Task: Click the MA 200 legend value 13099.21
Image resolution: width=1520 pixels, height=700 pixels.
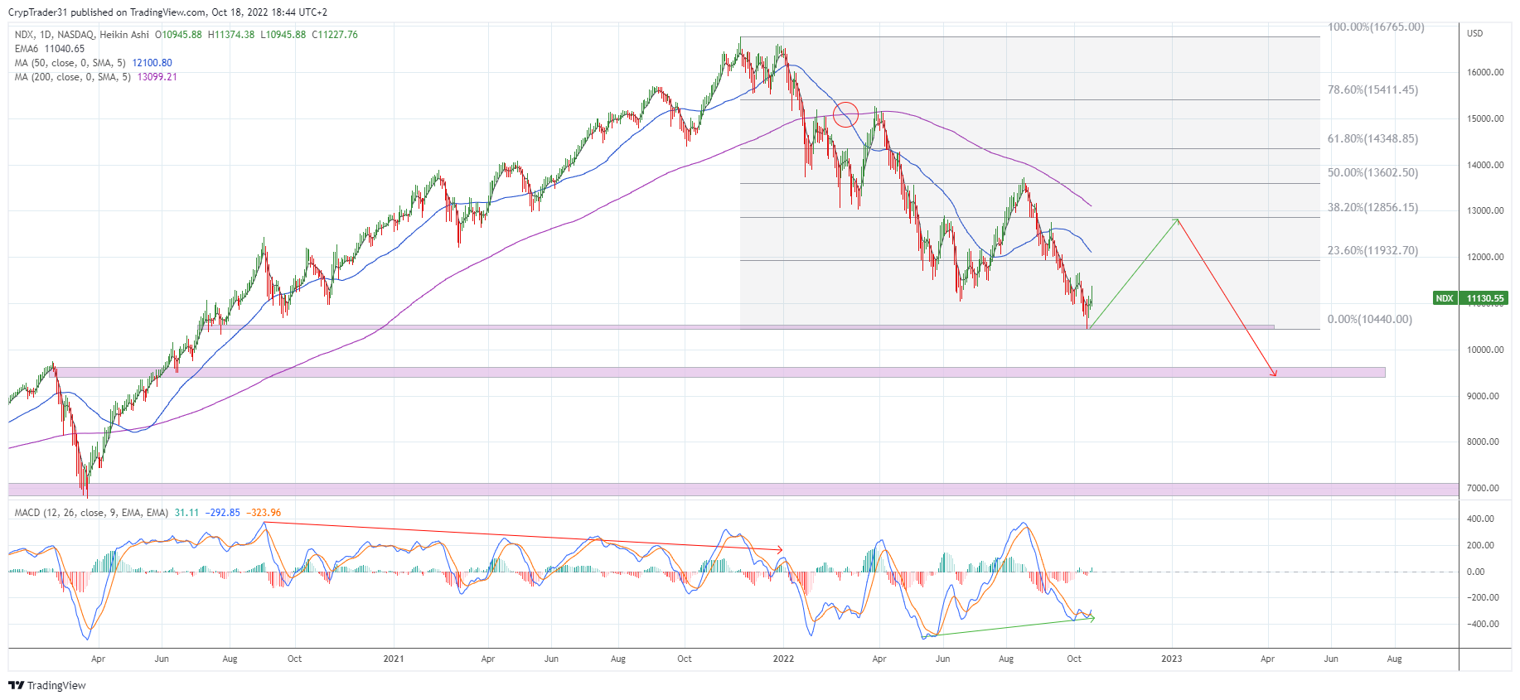Action: coord(157,77)
